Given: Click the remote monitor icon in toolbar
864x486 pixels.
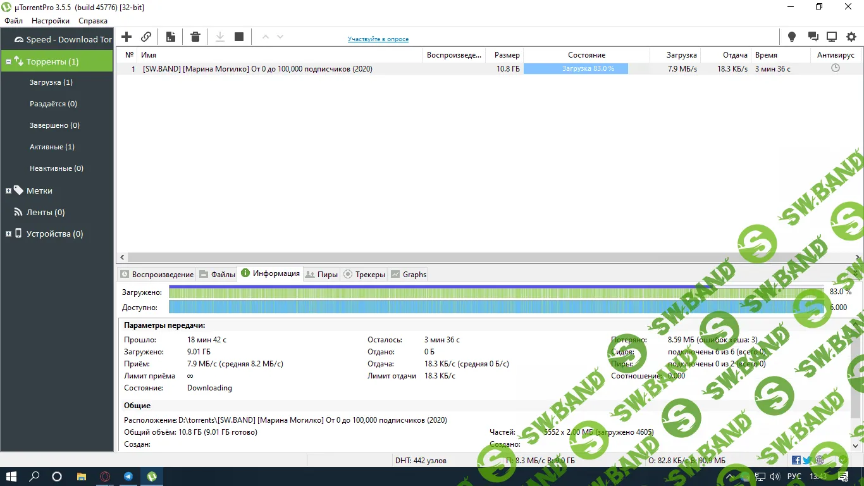Looking at the screenshot, I should (x=832, y=37).
